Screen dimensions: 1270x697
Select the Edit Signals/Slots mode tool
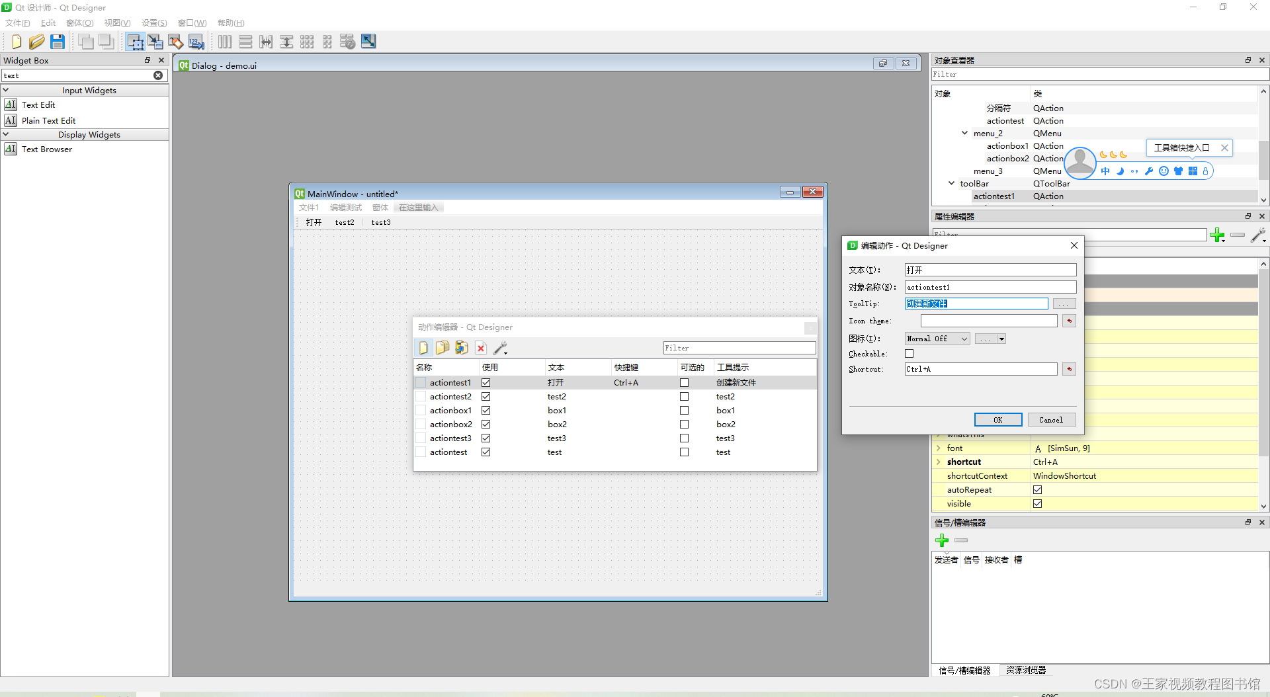[x=155, y=42]
